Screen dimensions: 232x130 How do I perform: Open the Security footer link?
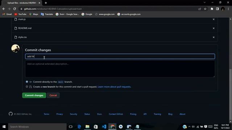coord(74,114)
